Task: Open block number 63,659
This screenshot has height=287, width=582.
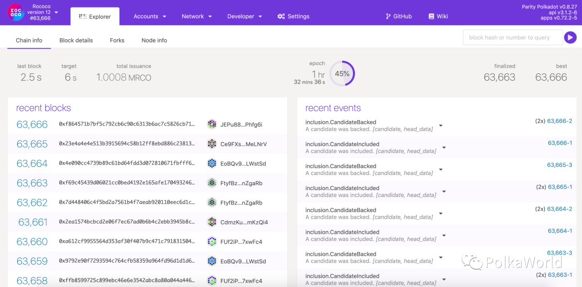Action: click(x=32, y=261)
